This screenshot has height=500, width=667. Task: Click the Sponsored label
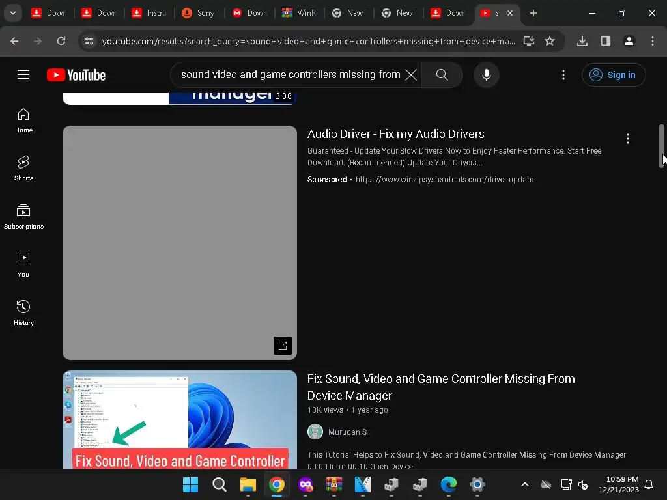[327, 180]
